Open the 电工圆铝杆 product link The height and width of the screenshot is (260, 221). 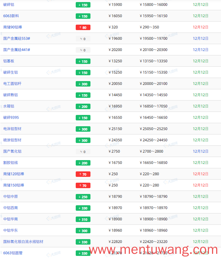click(x=12, y=83)
